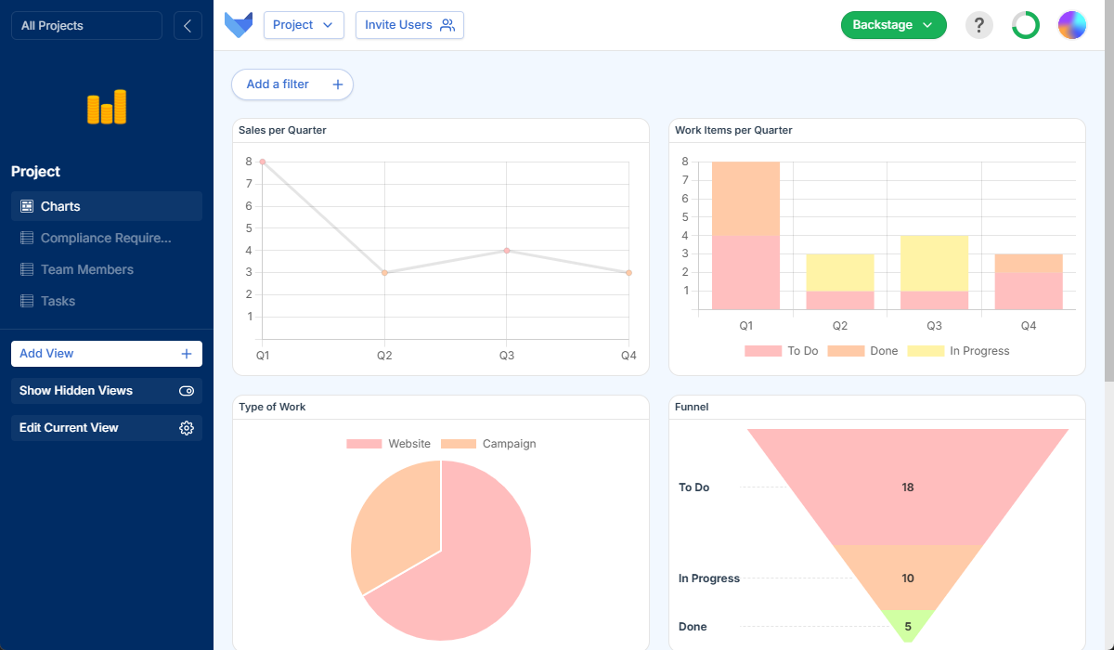The height and width of the screenshot is (650, 1114).
Task: Toggle In Progress legend item visibility
Action: (958, 351)
